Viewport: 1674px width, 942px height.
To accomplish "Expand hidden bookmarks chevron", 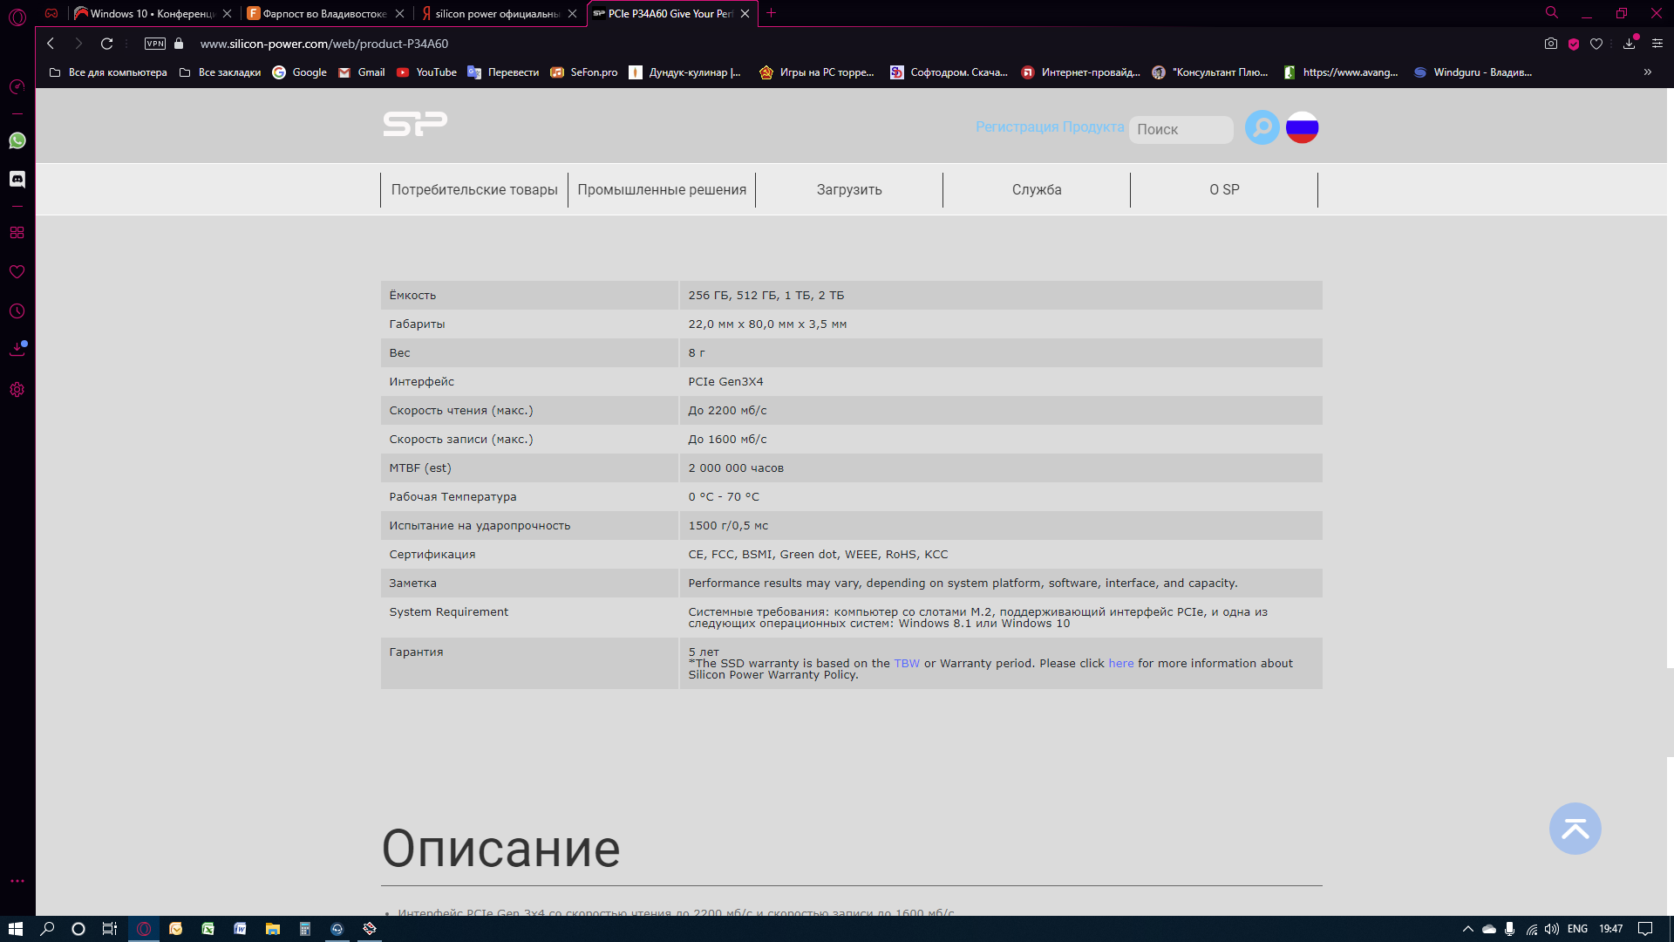I will tap(1647, 72).
